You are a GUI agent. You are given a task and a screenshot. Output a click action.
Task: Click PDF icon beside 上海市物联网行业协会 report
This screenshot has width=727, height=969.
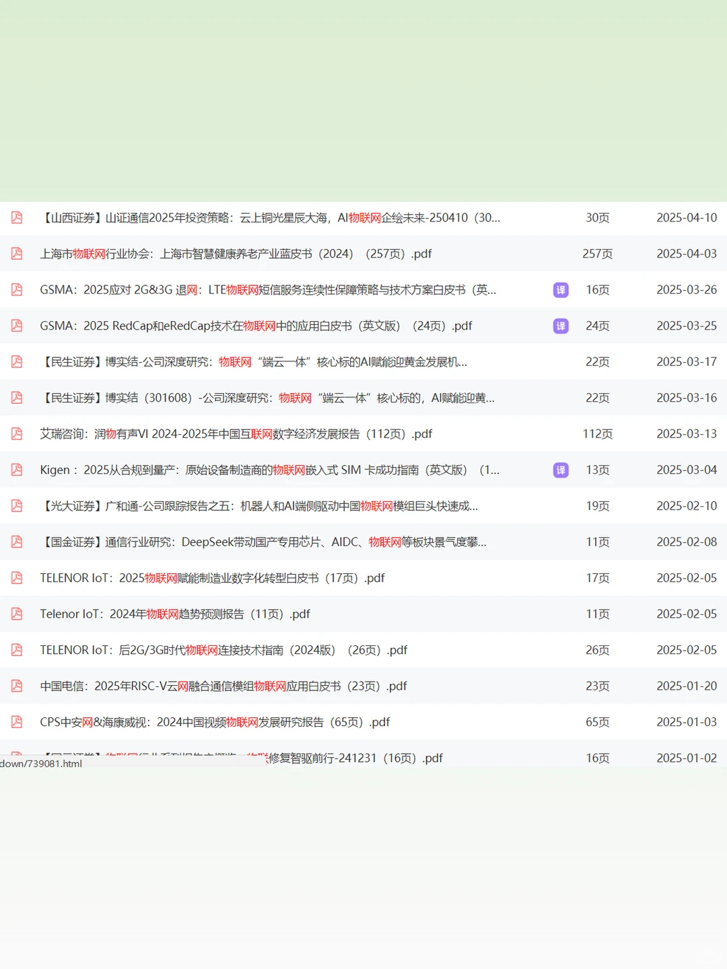coord(17,254)
